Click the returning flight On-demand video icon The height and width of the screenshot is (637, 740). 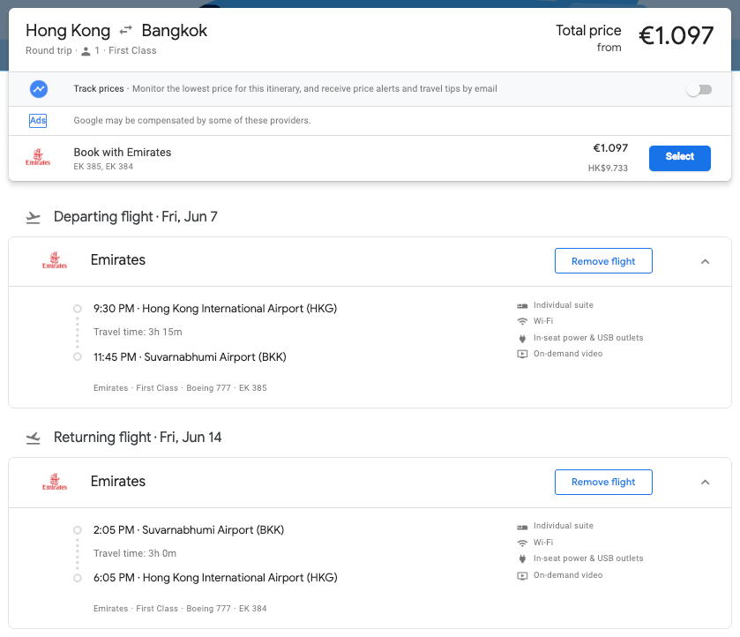[522, 575]
